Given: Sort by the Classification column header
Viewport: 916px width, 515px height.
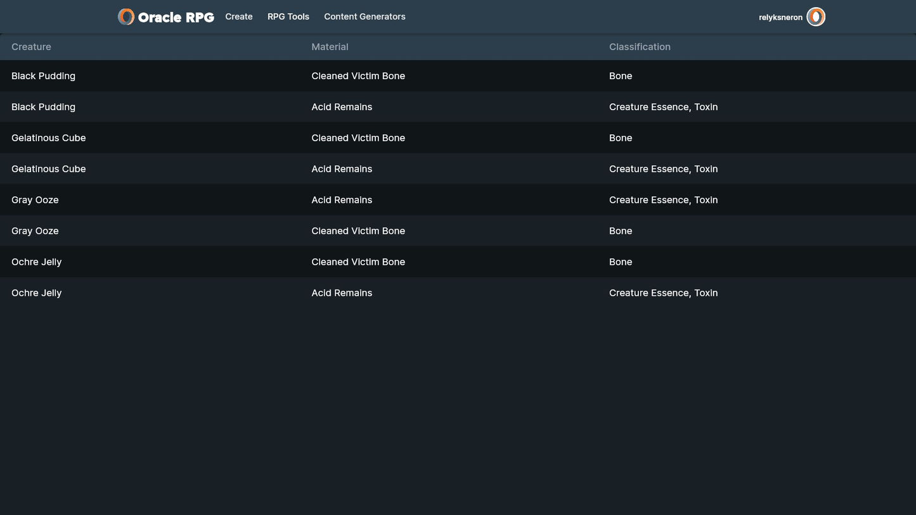Looking at the screenshot, I should (x=640, y=47).
